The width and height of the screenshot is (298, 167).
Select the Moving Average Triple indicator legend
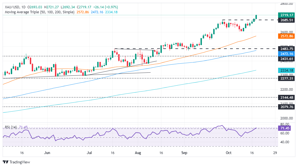point(39,12)
